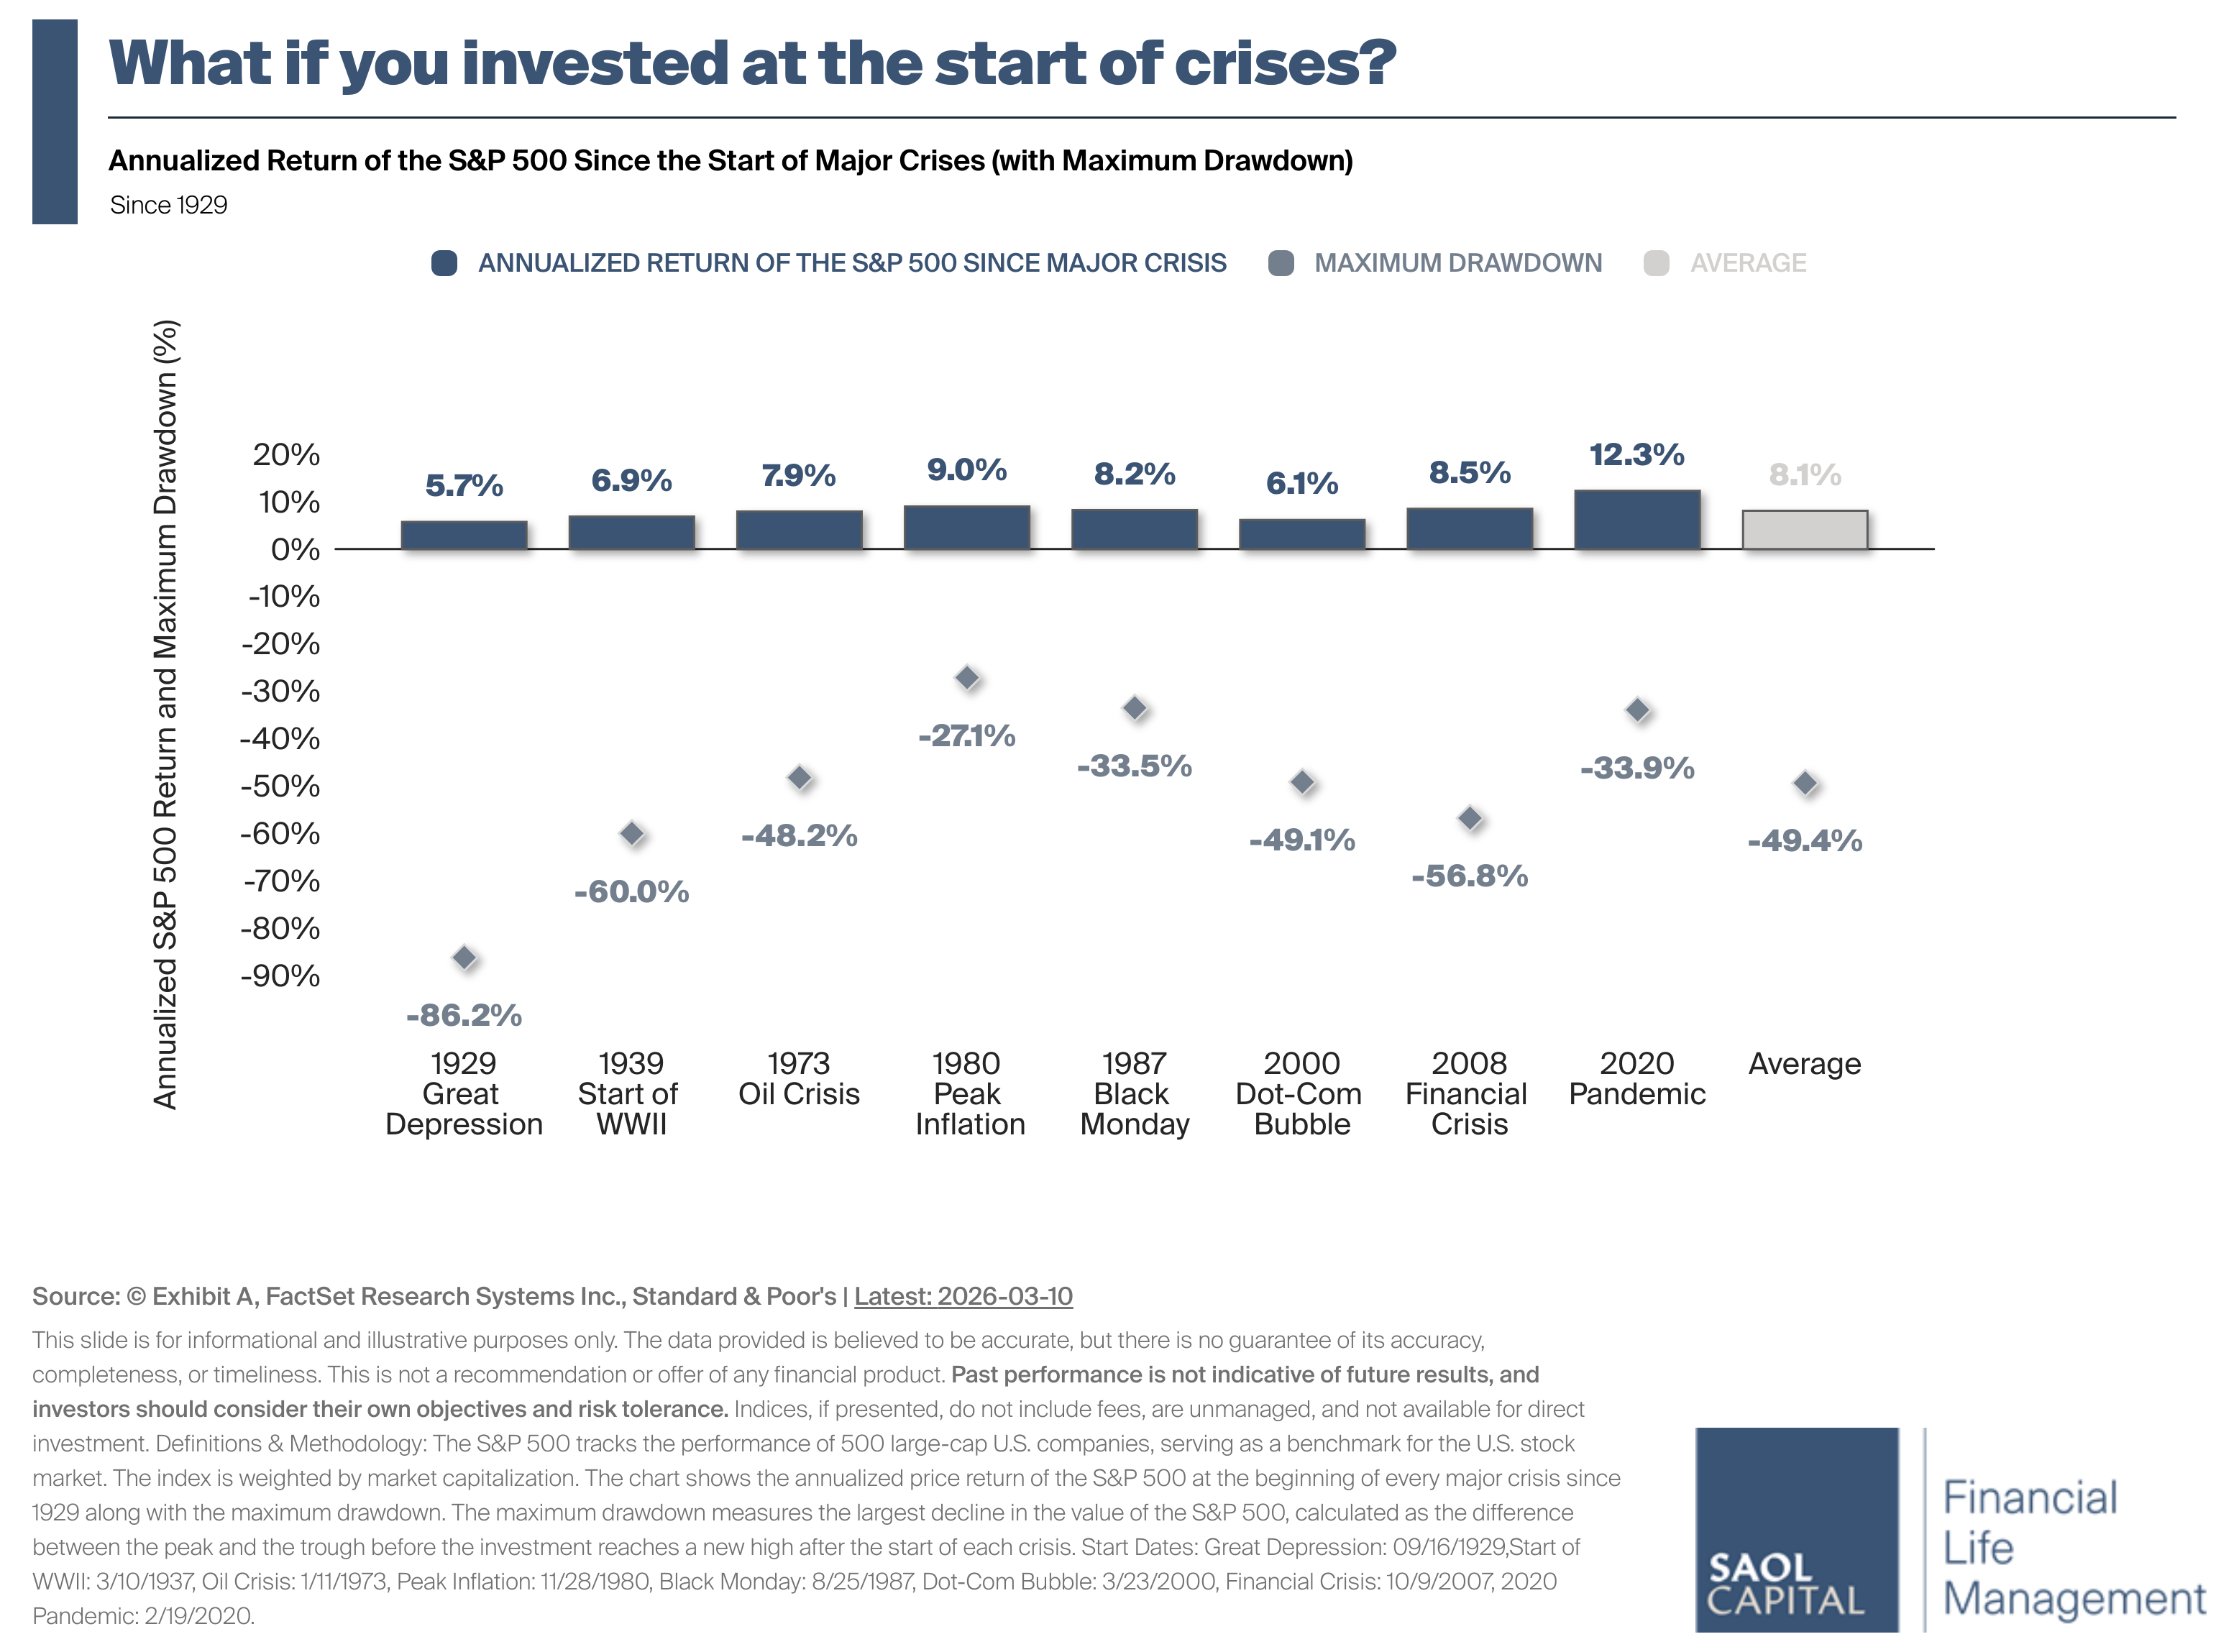This screenshot has height=1652, width=2239.
Task: Toggle the Annualized Return legend series
Action: pyautogui.click(x=851, y=263)
